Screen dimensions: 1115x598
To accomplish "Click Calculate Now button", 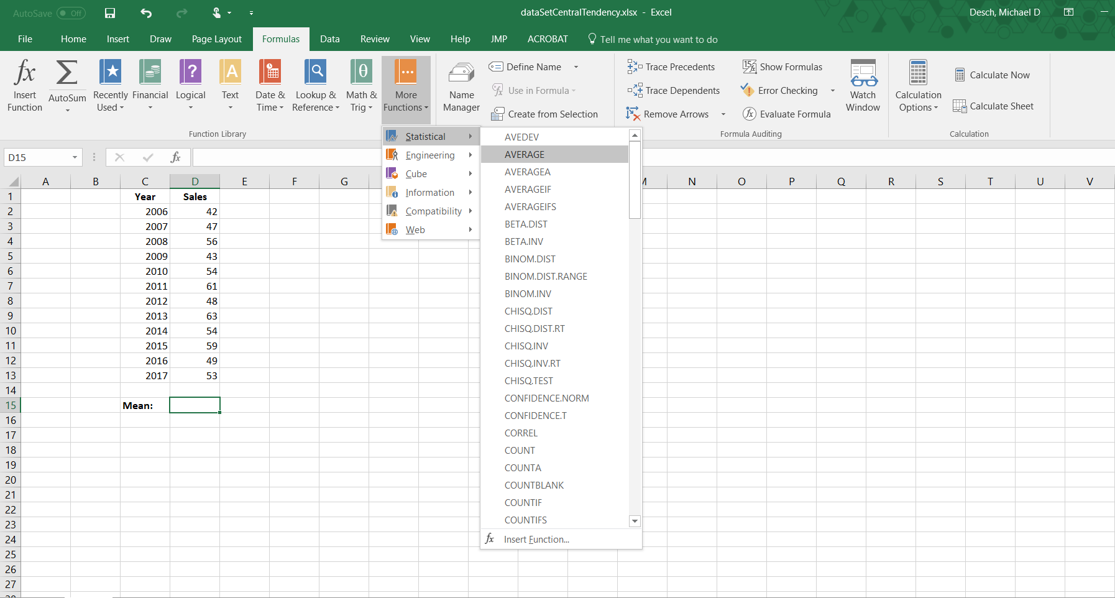I will coord(993,75).
